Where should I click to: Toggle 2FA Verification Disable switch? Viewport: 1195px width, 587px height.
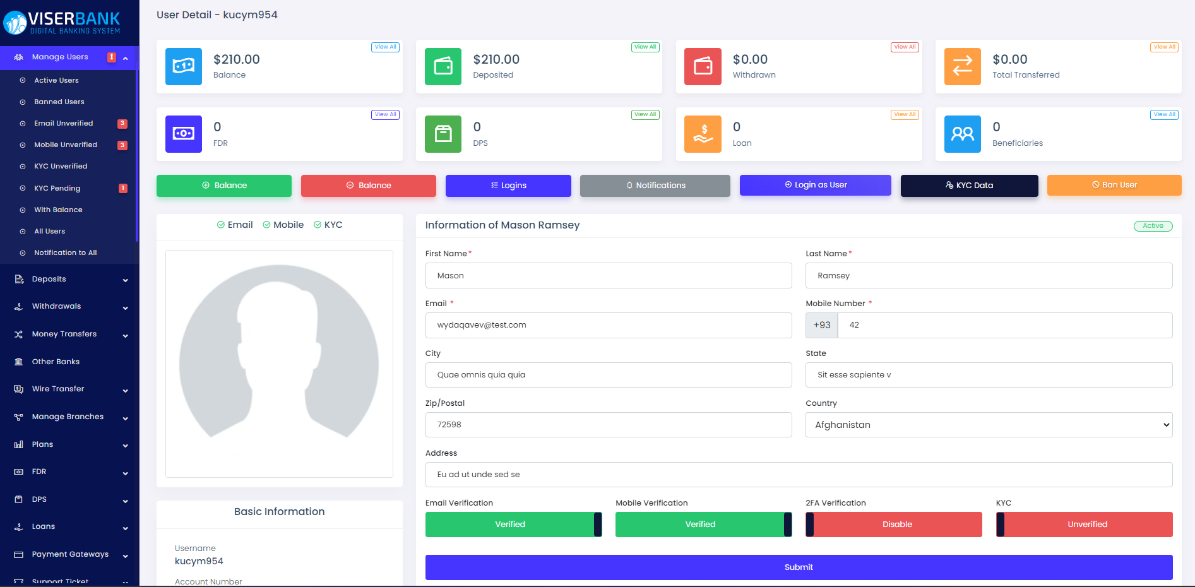tap(894, 525)
